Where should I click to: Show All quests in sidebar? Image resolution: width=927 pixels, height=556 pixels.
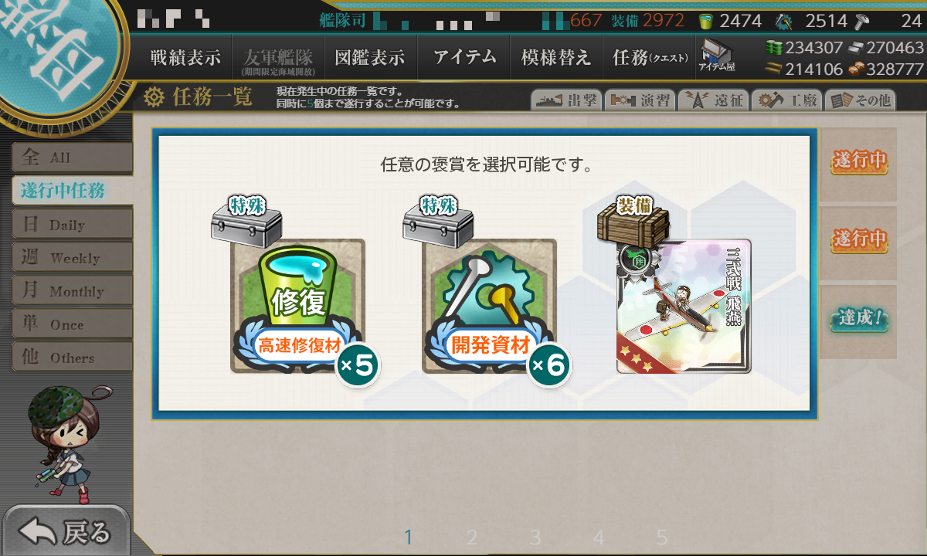[72, 158]
